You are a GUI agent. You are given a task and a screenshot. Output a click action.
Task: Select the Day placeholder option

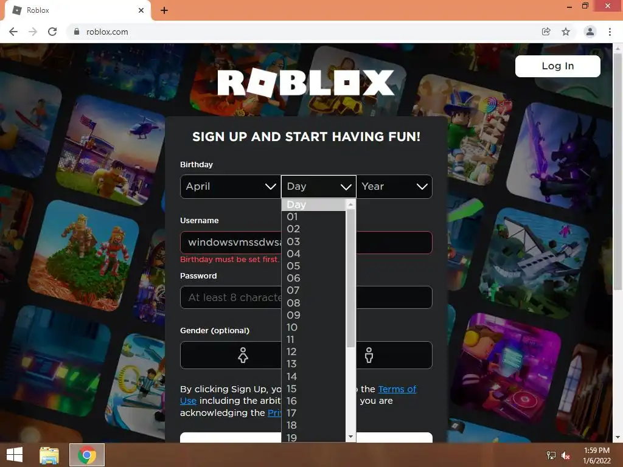coord(313,205)
